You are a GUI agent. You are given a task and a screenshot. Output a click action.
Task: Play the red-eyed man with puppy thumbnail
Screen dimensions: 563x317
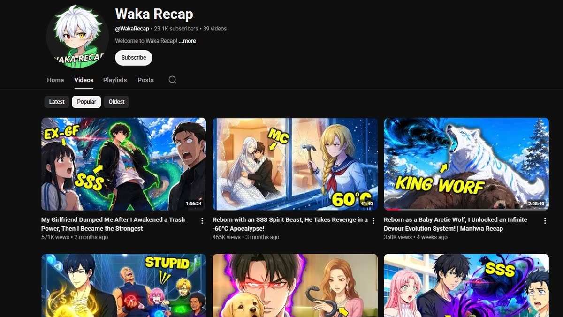(295, 285)
